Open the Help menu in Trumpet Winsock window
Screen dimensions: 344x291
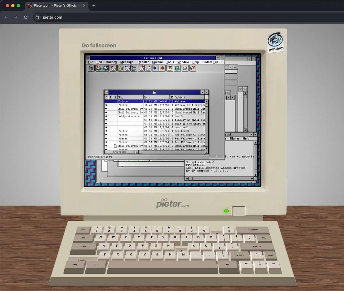click(246, 139)
